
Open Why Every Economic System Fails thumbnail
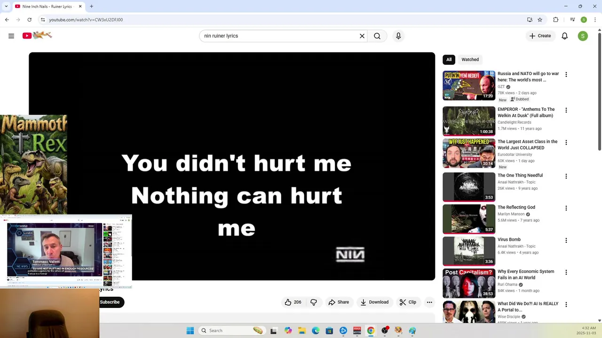coord(469,283)
